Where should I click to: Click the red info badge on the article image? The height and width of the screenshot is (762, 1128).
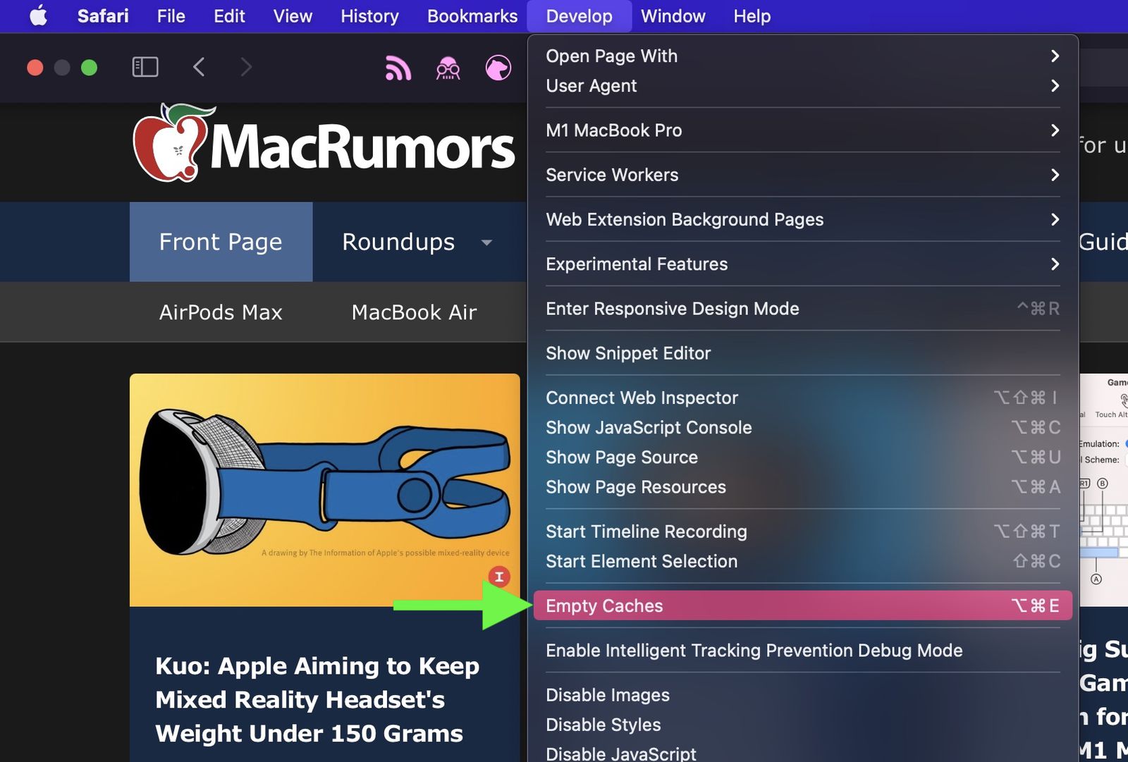coord(499,577)
